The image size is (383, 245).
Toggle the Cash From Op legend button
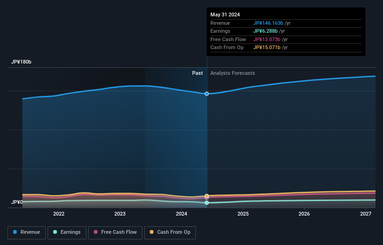point(170,232)
